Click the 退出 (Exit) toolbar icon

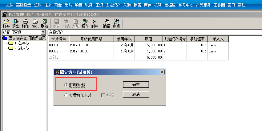[16, 23]
